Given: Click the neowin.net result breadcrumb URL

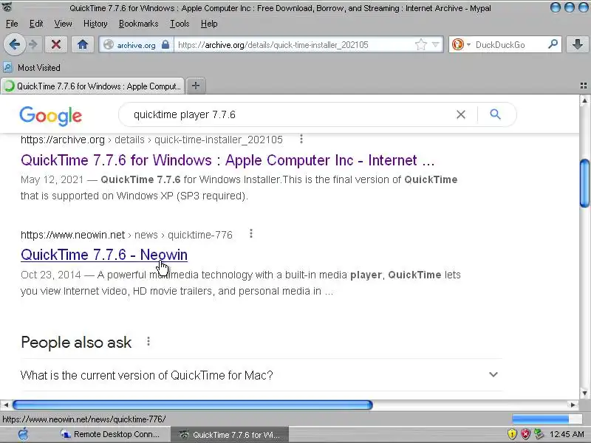Looking at the screenshot, I should click(126, 235).
